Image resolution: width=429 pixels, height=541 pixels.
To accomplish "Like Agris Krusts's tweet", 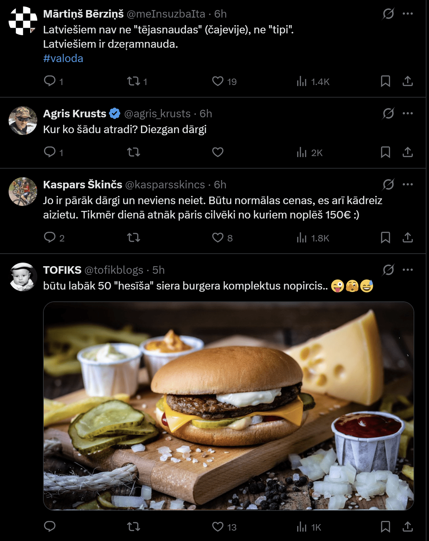I will 218,152.
